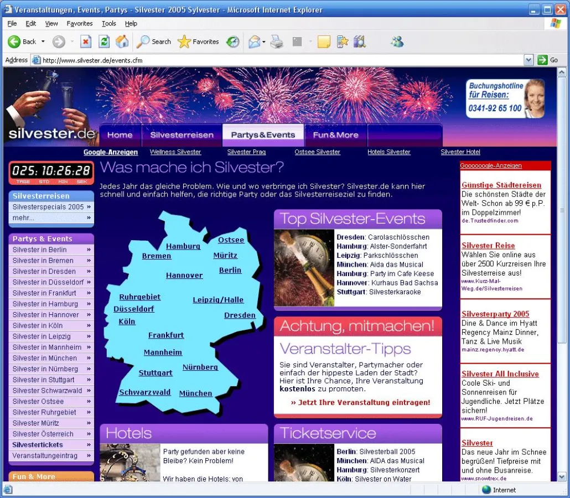Open Silvestertickets sidebar entry
This screenshot has width=570, height=498.
click(x=51, y=445)
